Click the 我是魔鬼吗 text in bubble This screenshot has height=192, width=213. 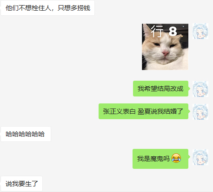pos(153,159)
